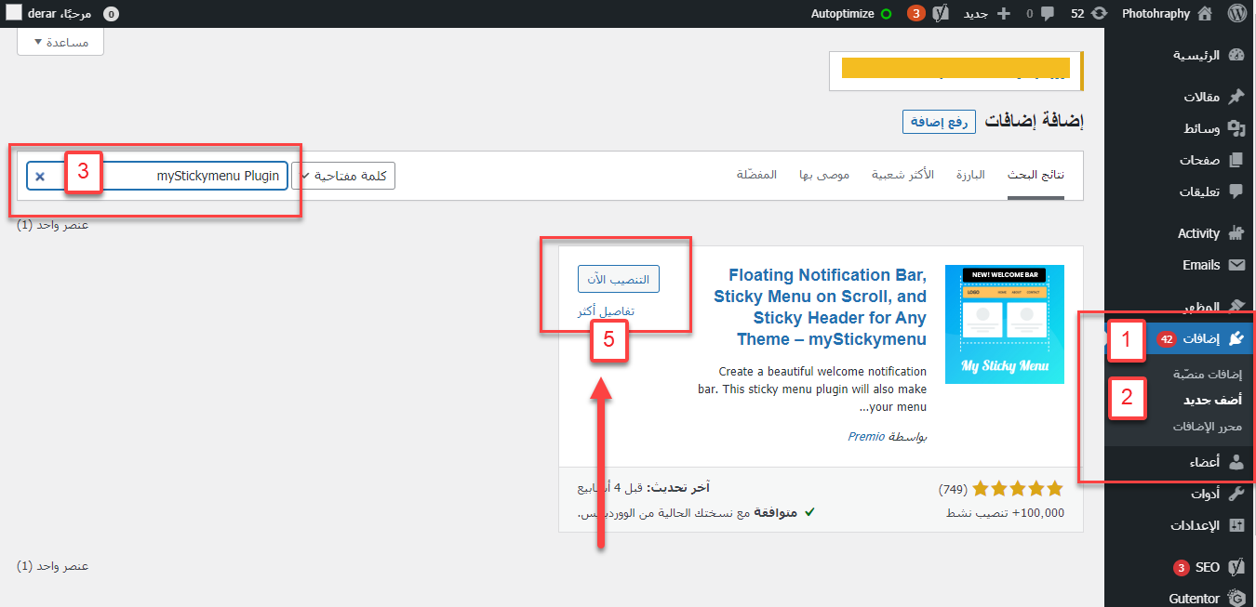The height and width of the screenshot is (607, 1256).
Task: Open the الإعدادات settings menu
Action: click(x=1180, y=525)
